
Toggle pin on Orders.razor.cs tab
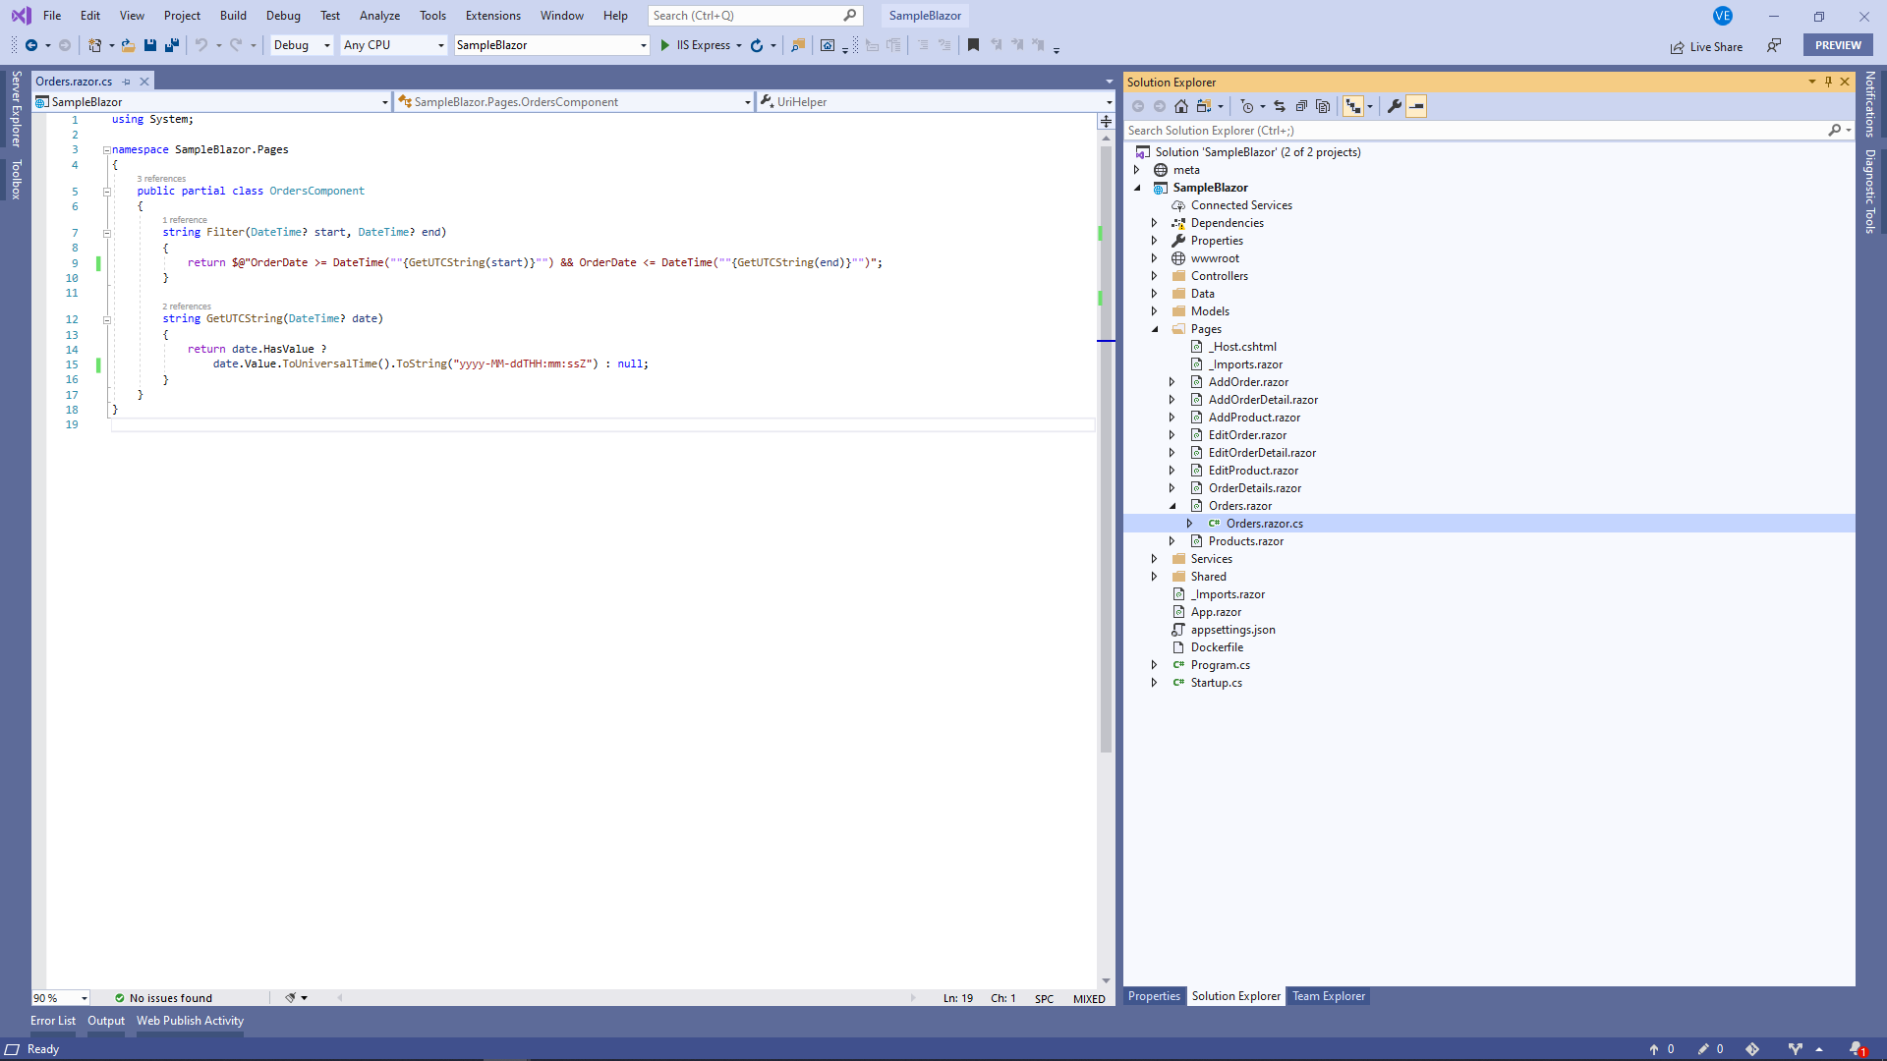point(127,82)
